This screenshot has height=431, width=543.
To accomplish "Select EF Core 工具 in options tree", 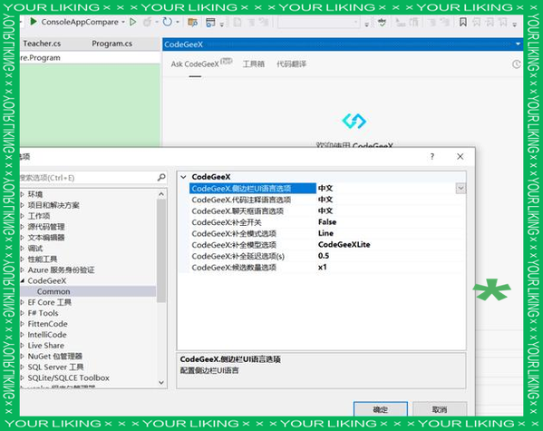I will (x=50, y=302).
